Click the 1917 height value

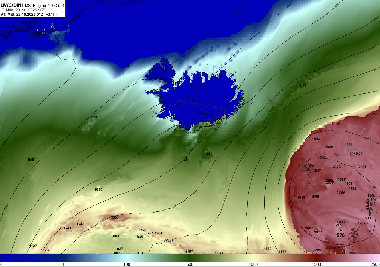coord(317,171)
